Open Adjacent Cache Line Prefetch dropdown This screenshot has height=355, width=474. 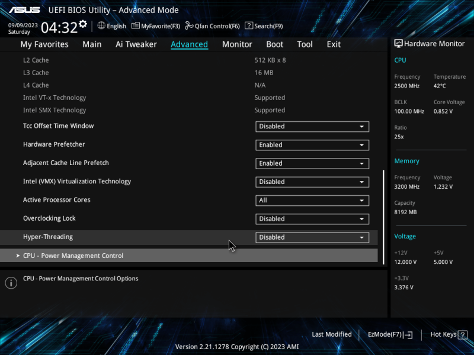coord(312,163)
